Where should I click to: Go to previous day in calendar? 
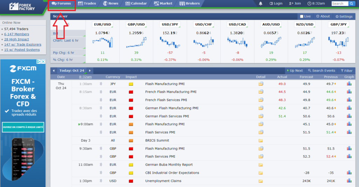pyautogui.click(x=54, y=71)
